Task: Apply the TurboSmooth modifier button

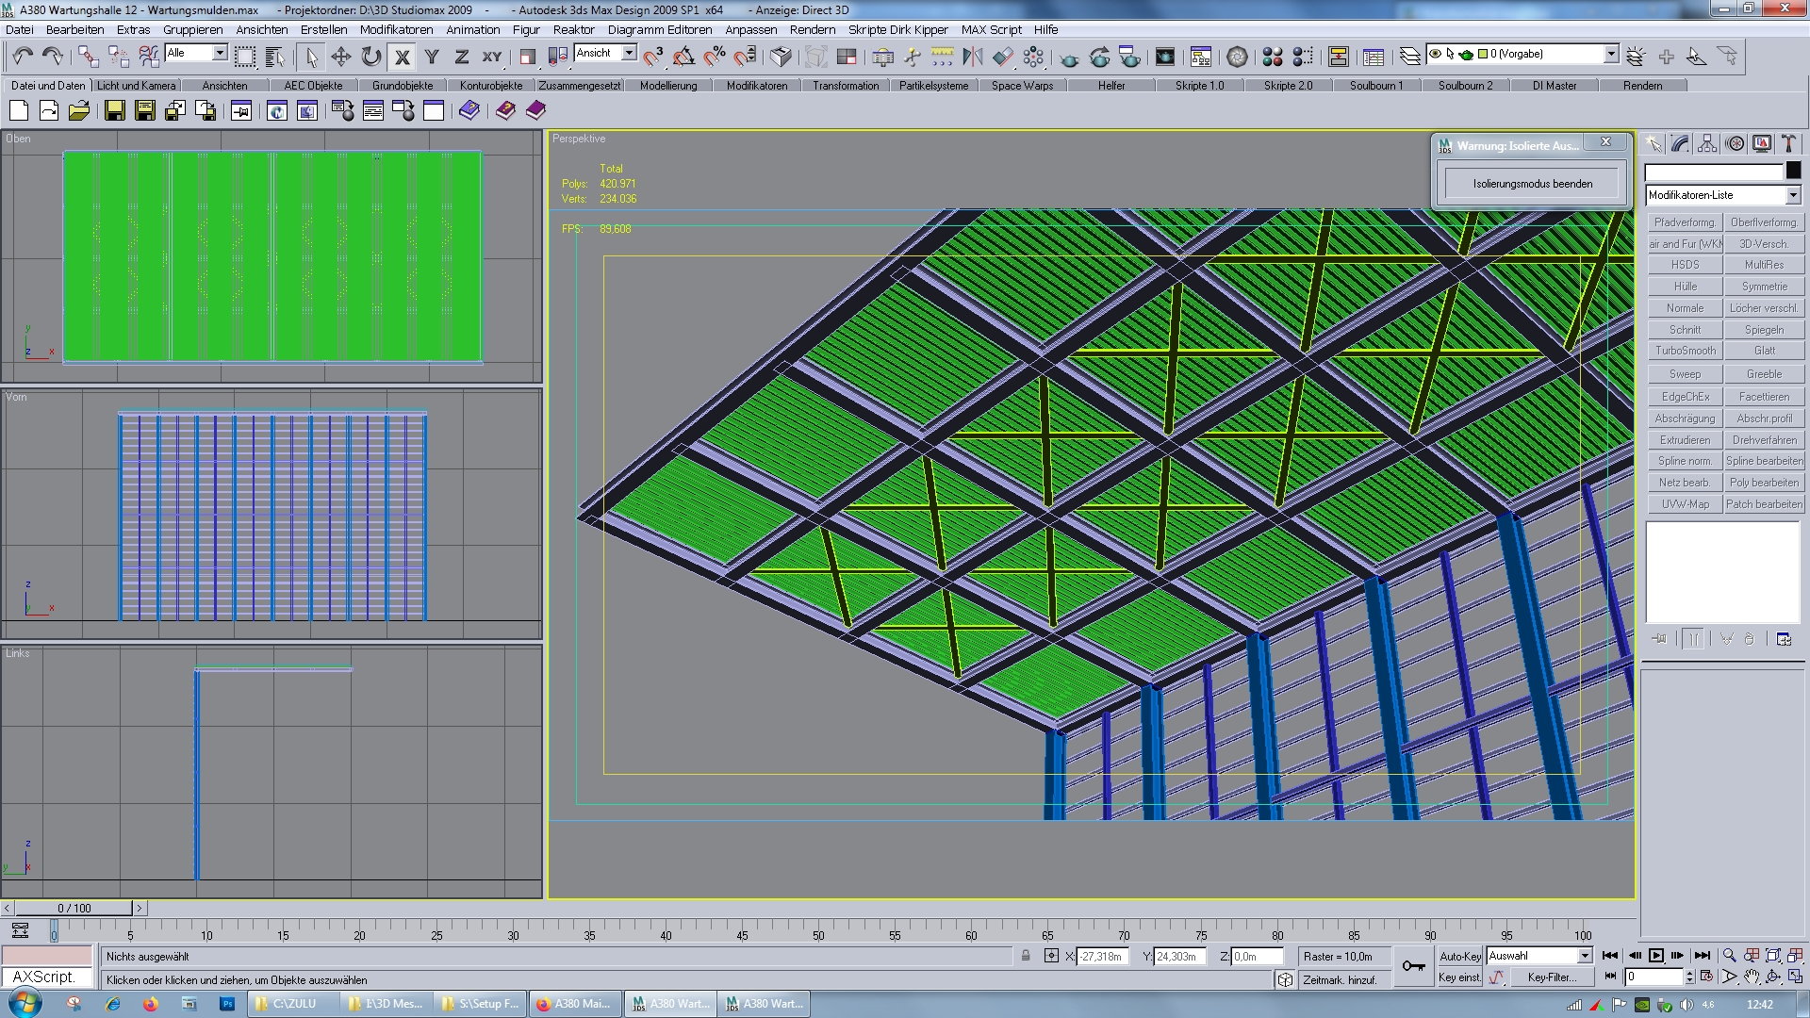Action: pyautogui.click(x=1685, y=351)
